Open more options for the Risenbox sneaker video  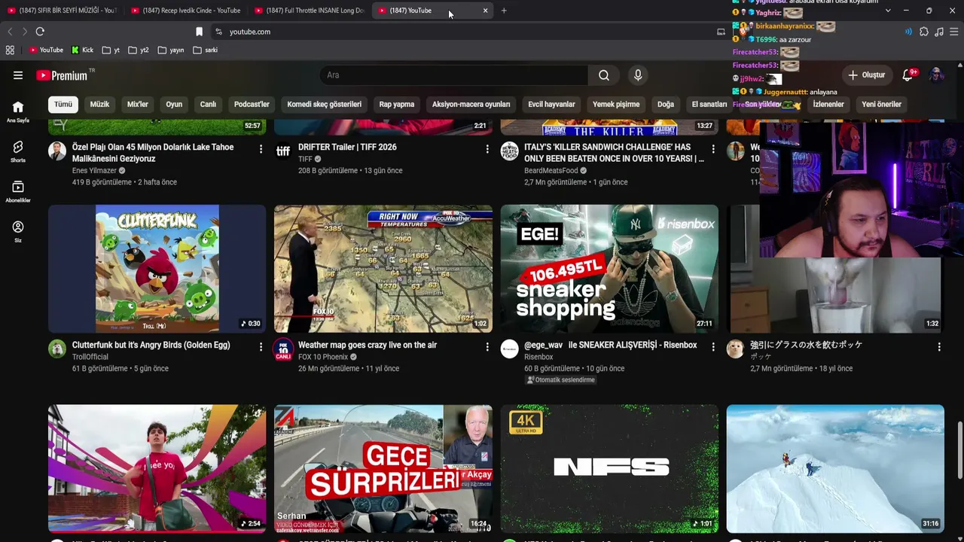(x=713, y=347)
